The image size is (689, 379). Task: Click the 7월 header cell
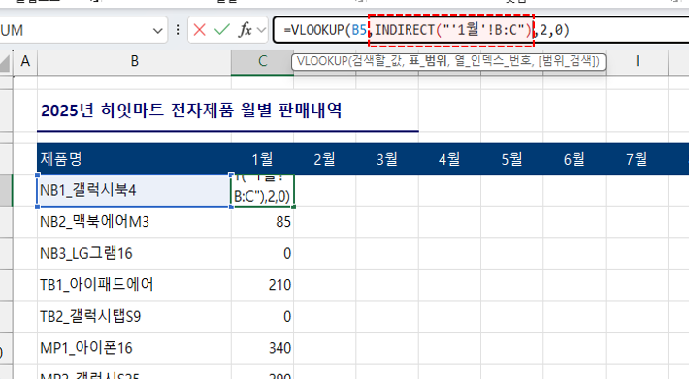637,159
